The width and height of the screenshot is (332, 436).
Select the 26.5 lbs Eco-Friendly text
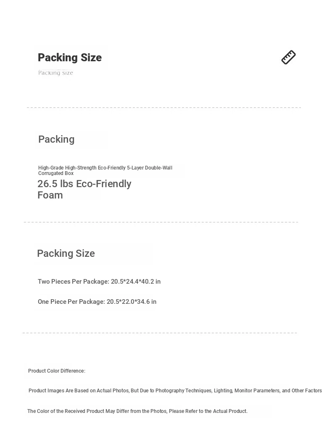click(x=84, y=184)
